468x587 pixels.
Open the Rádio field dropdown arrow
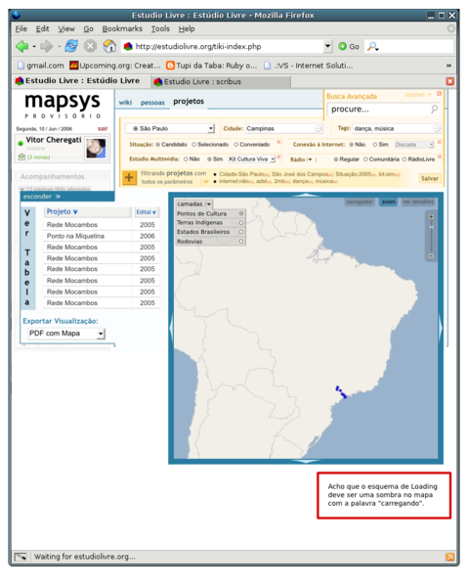tap(310, 159)
